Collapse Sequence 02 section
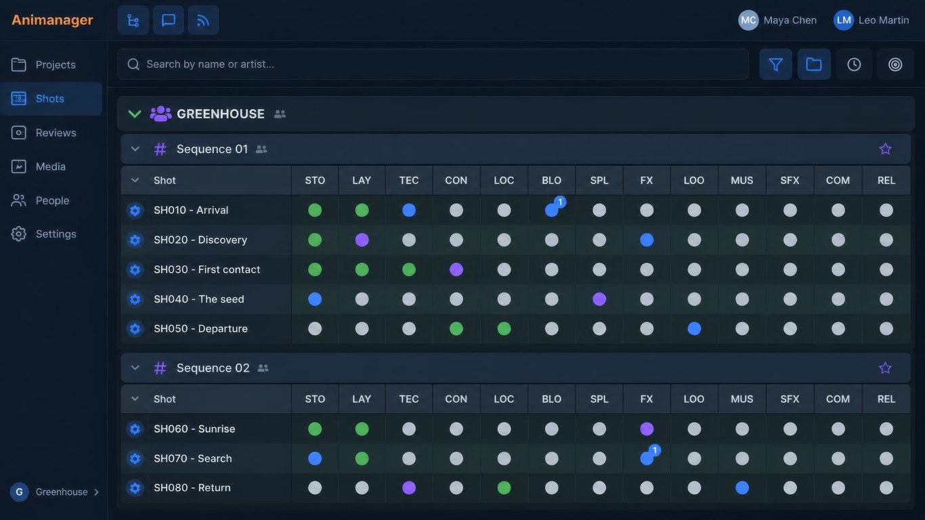The width and height of the screenshot is (925, 520). (135, 368)
